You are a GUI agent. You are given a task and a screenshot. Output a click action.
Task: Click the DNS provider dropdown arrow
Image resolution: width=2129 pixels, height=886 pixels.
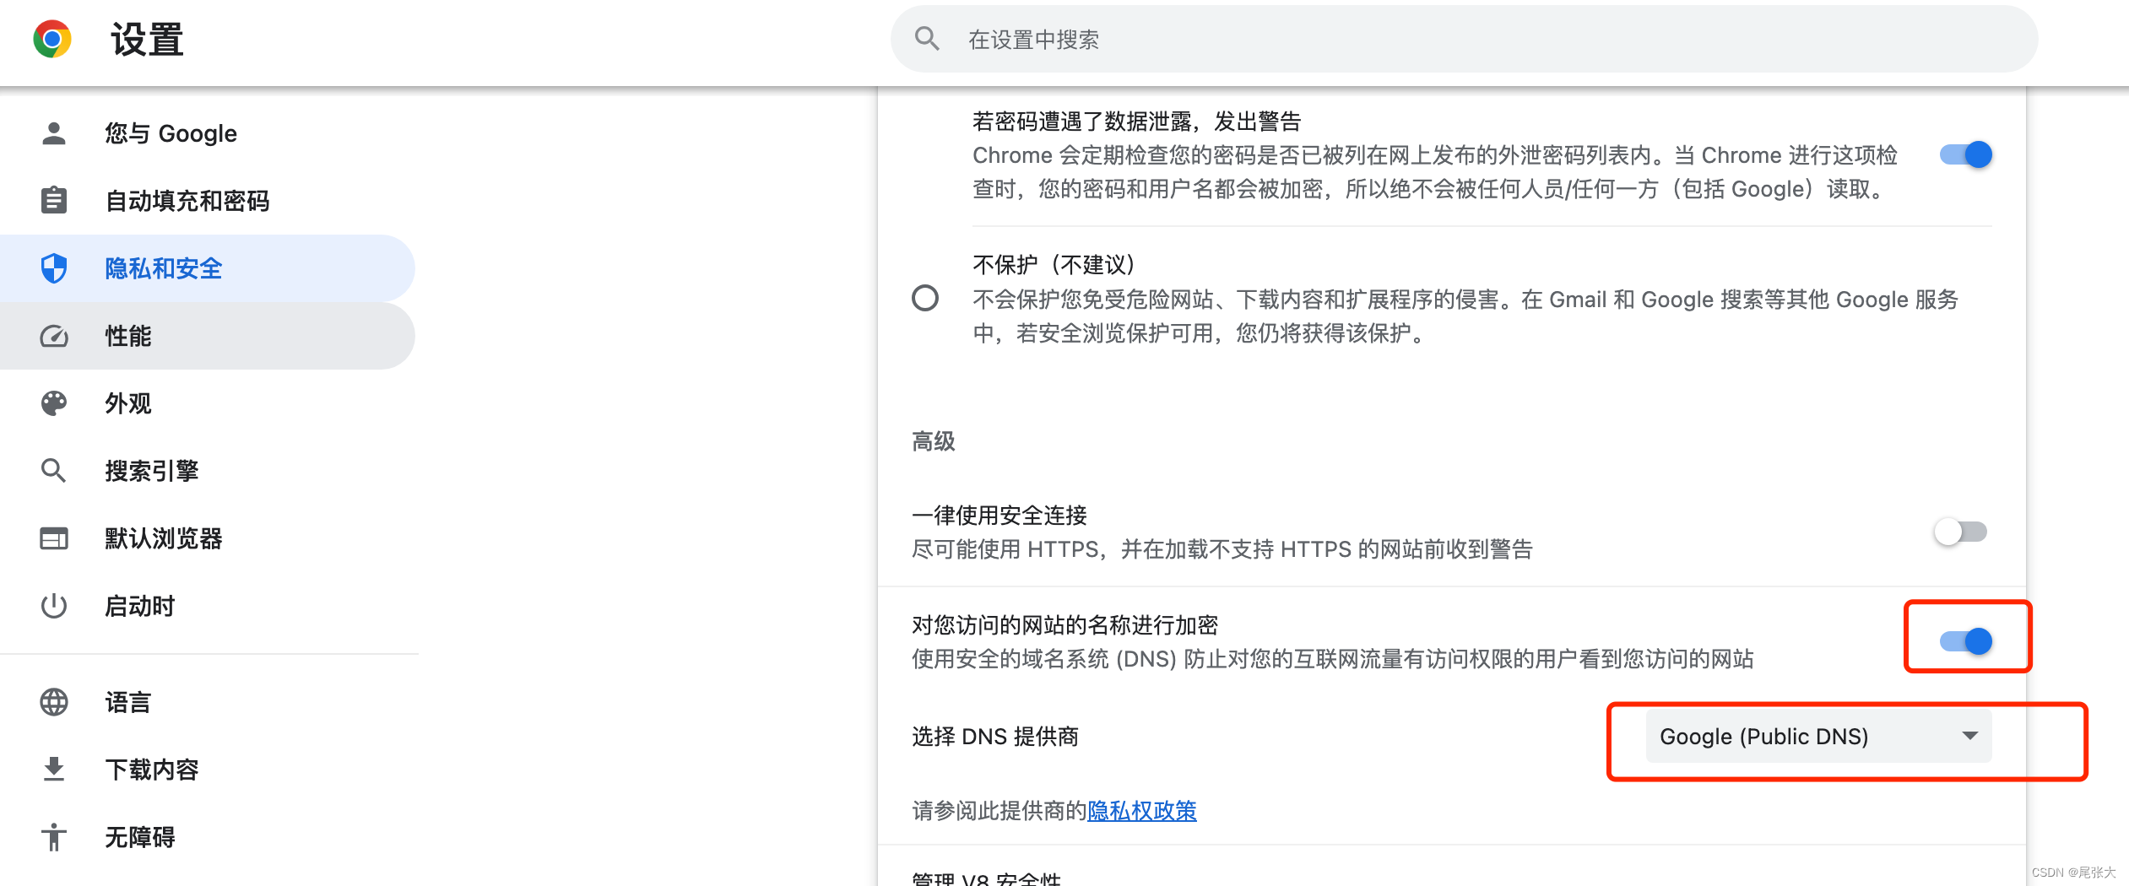coord(1970,735)
